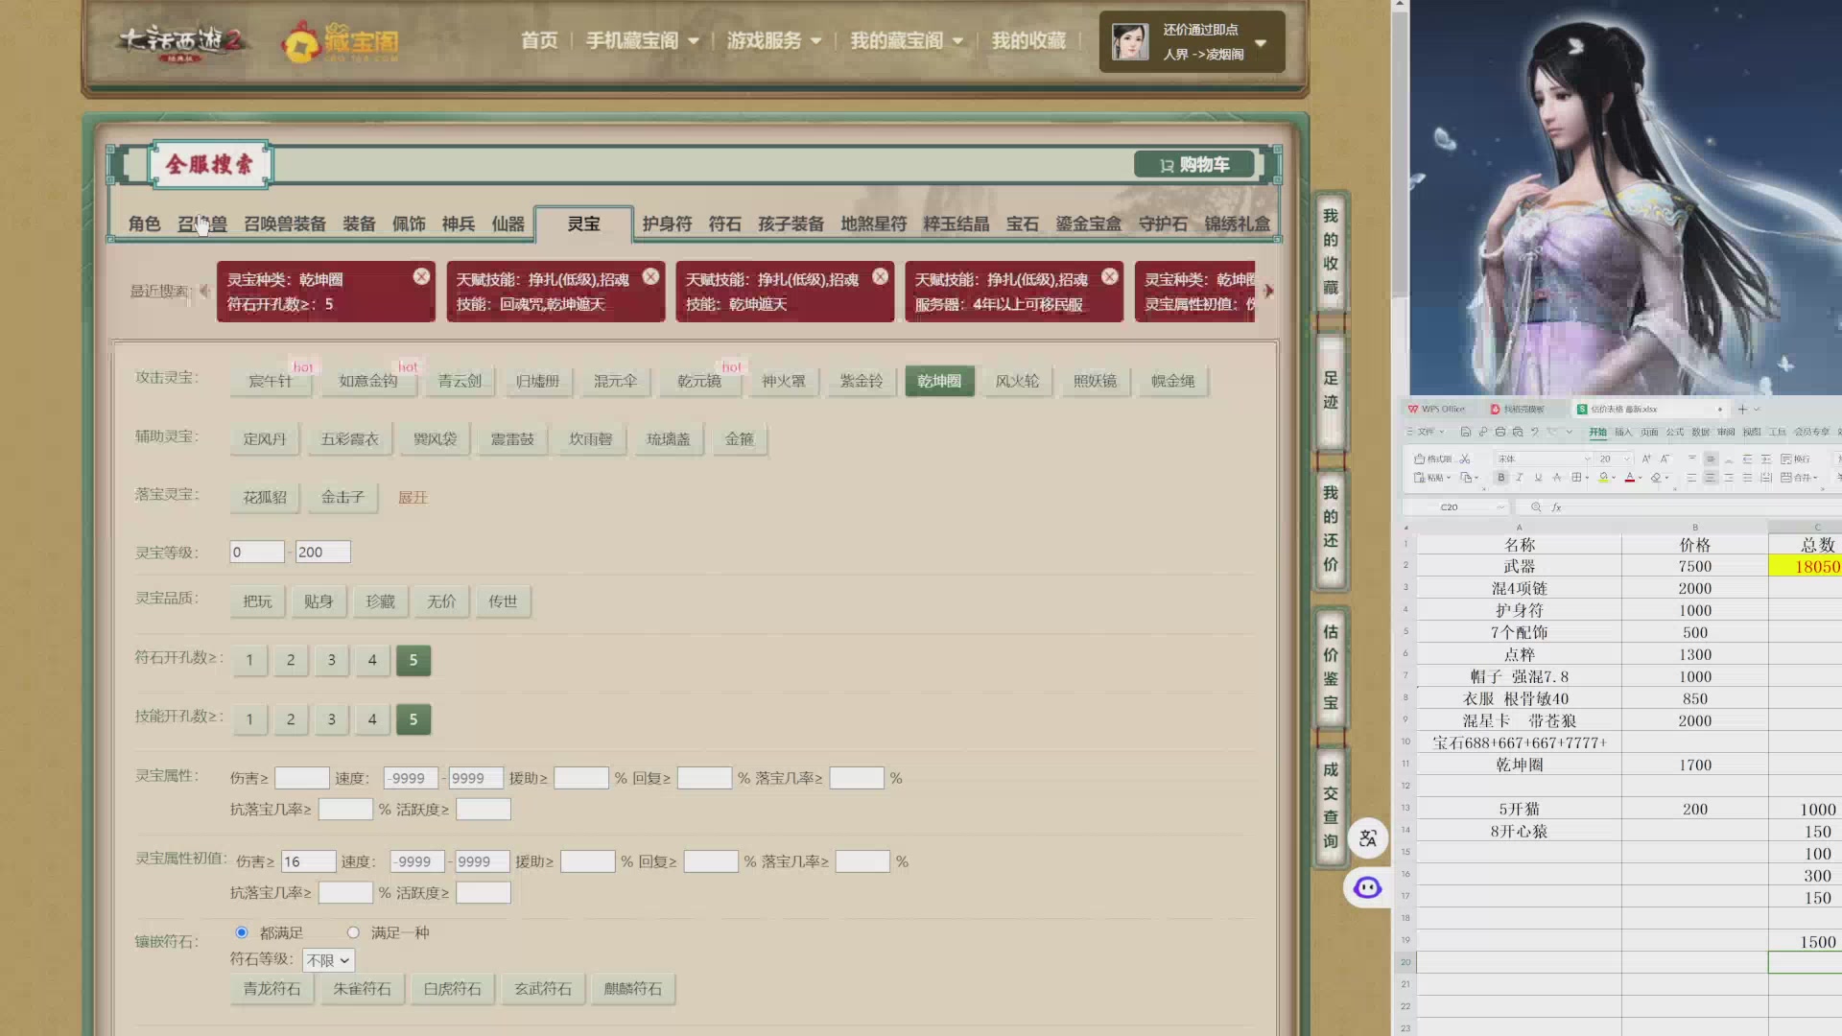Toggle 技能开孔数 option 2
Screen dimensions: 1842x1036
click(x=291, y=719)
